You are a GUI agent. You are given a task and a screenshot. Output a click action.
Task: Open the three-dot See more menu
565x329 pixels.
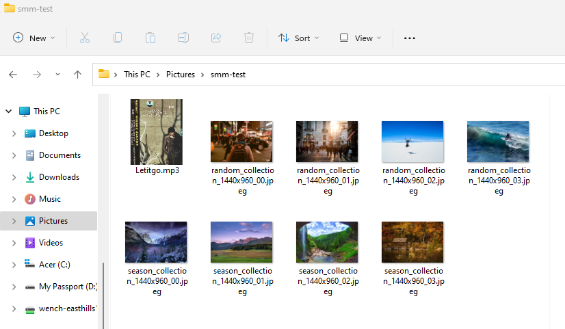(x=409, y=38)
